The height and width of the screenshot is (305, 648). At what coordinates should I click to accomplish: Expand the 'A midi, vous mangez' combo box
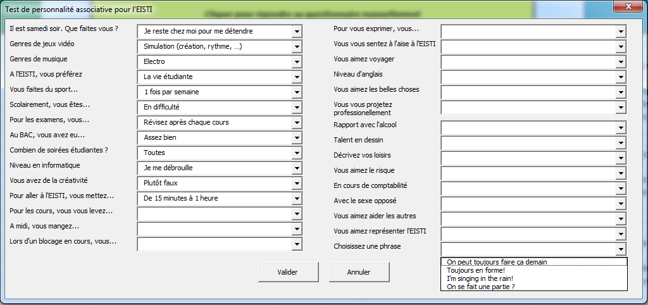(297, 229)
